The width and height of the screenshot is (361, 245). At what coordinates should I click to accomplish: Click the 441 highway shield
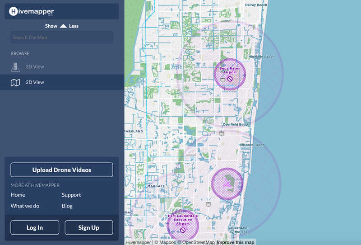(158, 82)
